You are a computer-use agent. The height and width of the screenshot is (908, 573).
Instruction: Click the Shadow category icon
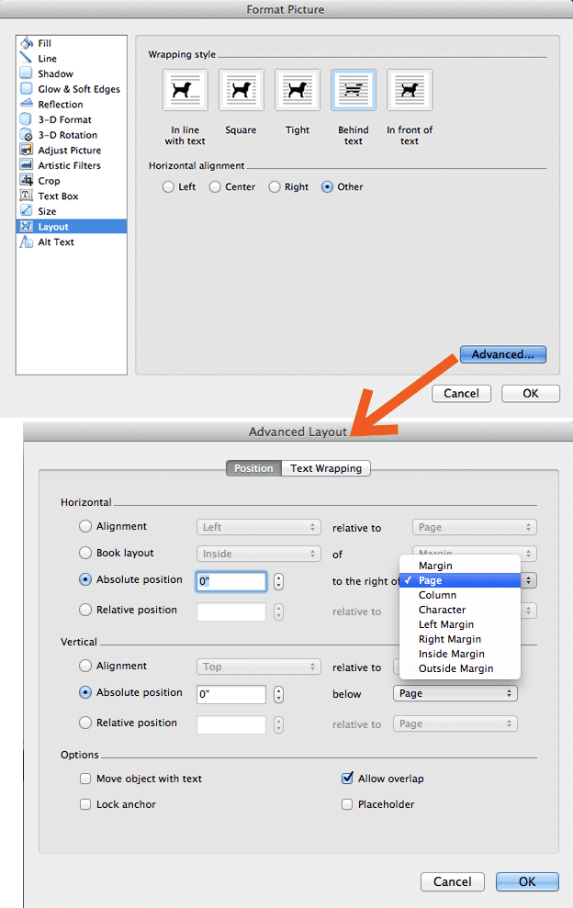click(x=26, y=73)
